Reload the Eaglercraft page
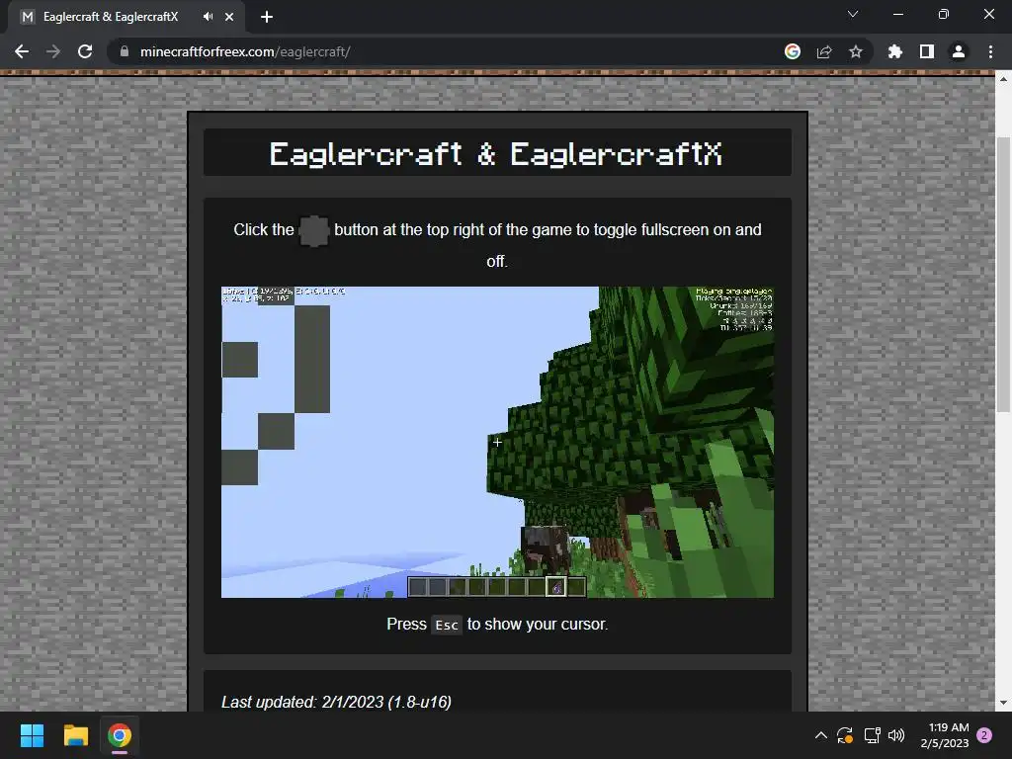This screenshot has width=1012, height=759. click(85, 51)
